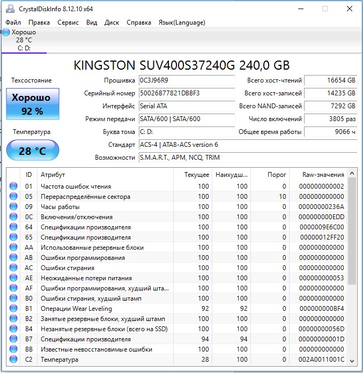The image size is (363, 373).
Task: Click status orb for attribute 09 Часы работы
Action: coord(13,206)
